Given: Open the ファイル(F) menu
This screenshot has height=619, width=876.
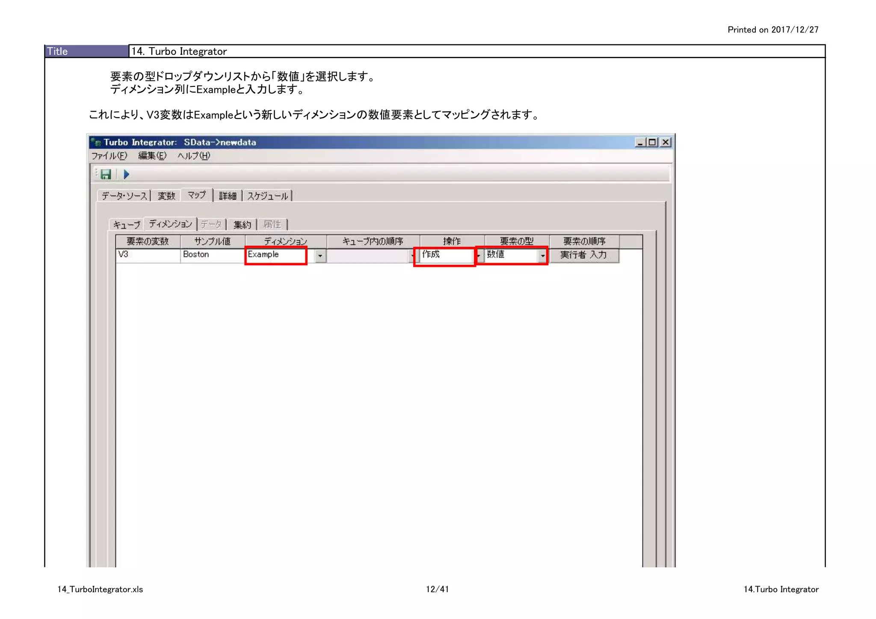Looking at the screenshot, I should pyautogui.click(x=109, y=156).
